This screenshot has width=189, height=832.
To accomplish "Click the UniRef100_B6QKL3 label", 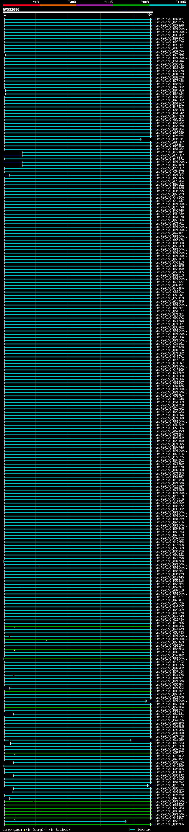I will pos(169,246).
